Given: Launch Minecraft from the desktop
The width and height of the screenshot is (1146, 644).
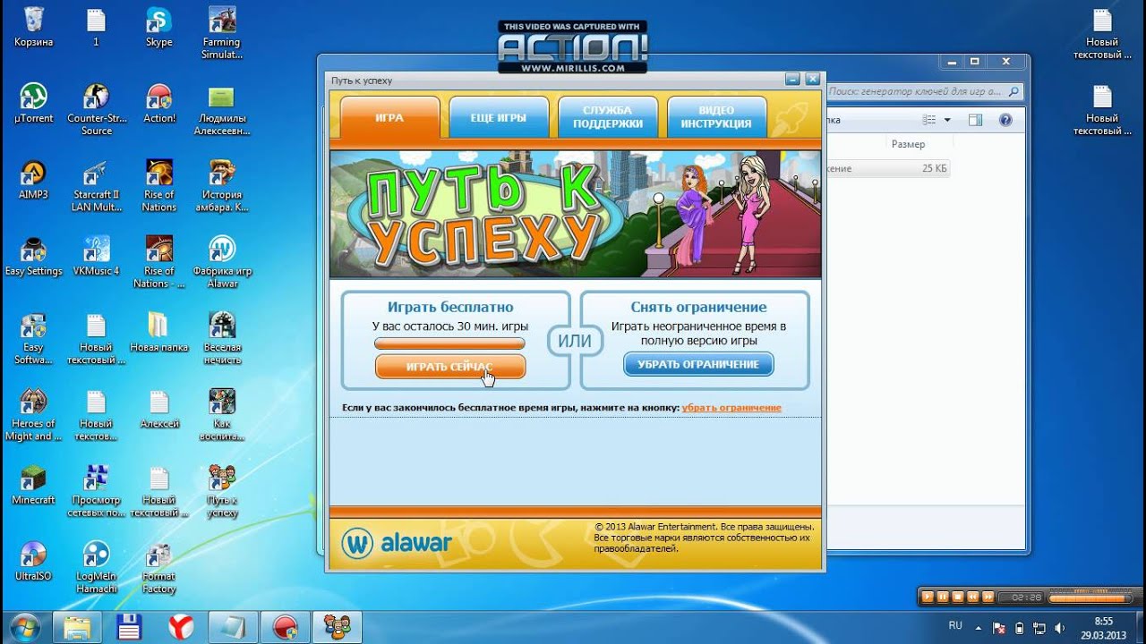Looking at the screenshot, I should (33, 485).
